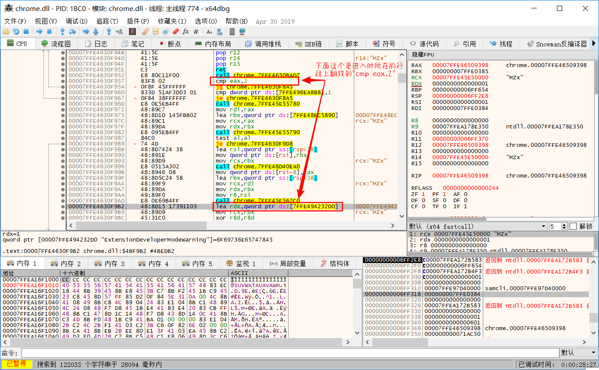Click the globe check-for-updates icon

coord(242,32)
